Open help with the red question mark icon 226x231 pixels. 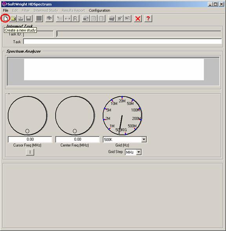148,18
